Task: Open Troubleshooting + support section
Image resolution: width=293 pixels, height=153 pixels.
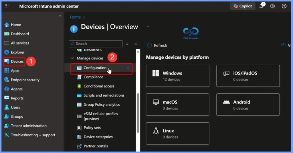Action: click(x=33, y=135)
